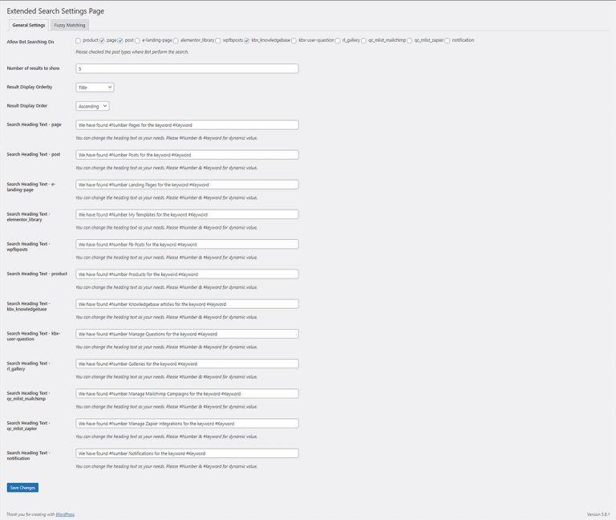
Task: Expand the Result Display Order dropdown
Action: 92,106
